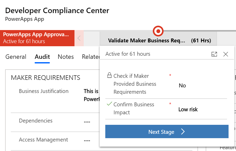Click the stage target marker above Validate Maker stage
Viewport: 236px width, 151px height.
tap(158, 31)
